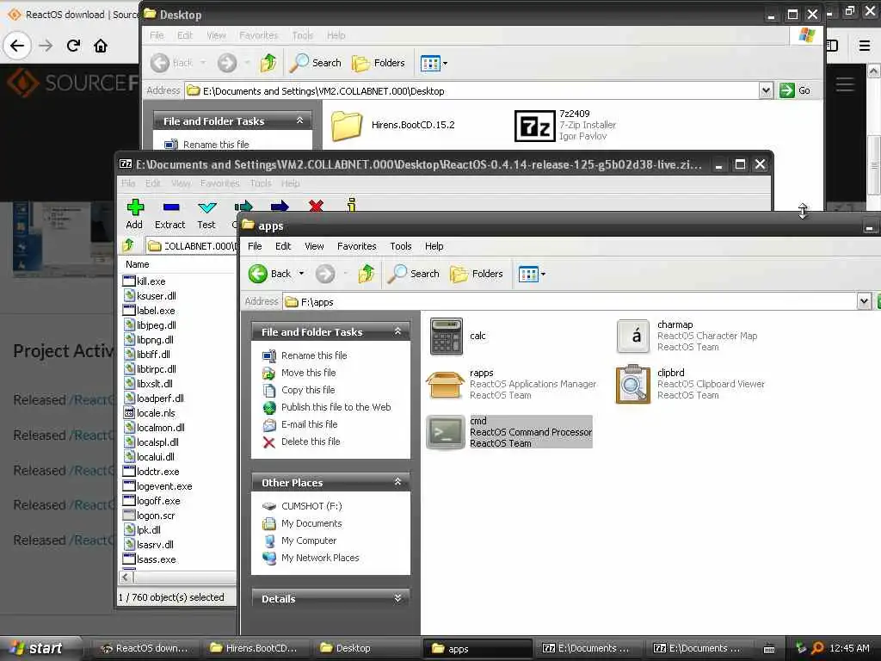Collapse Other Places panel

(x=397, y=482)
